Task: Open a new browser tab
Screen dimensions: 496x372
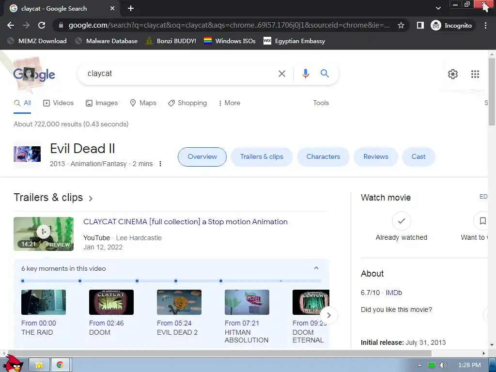Action: click(x=131, y=9)
